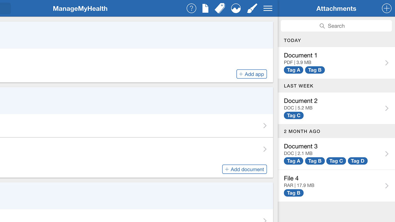Add a new attachment with plus icon
Viewport: 395px width, 222px height.
pos(386,8)
